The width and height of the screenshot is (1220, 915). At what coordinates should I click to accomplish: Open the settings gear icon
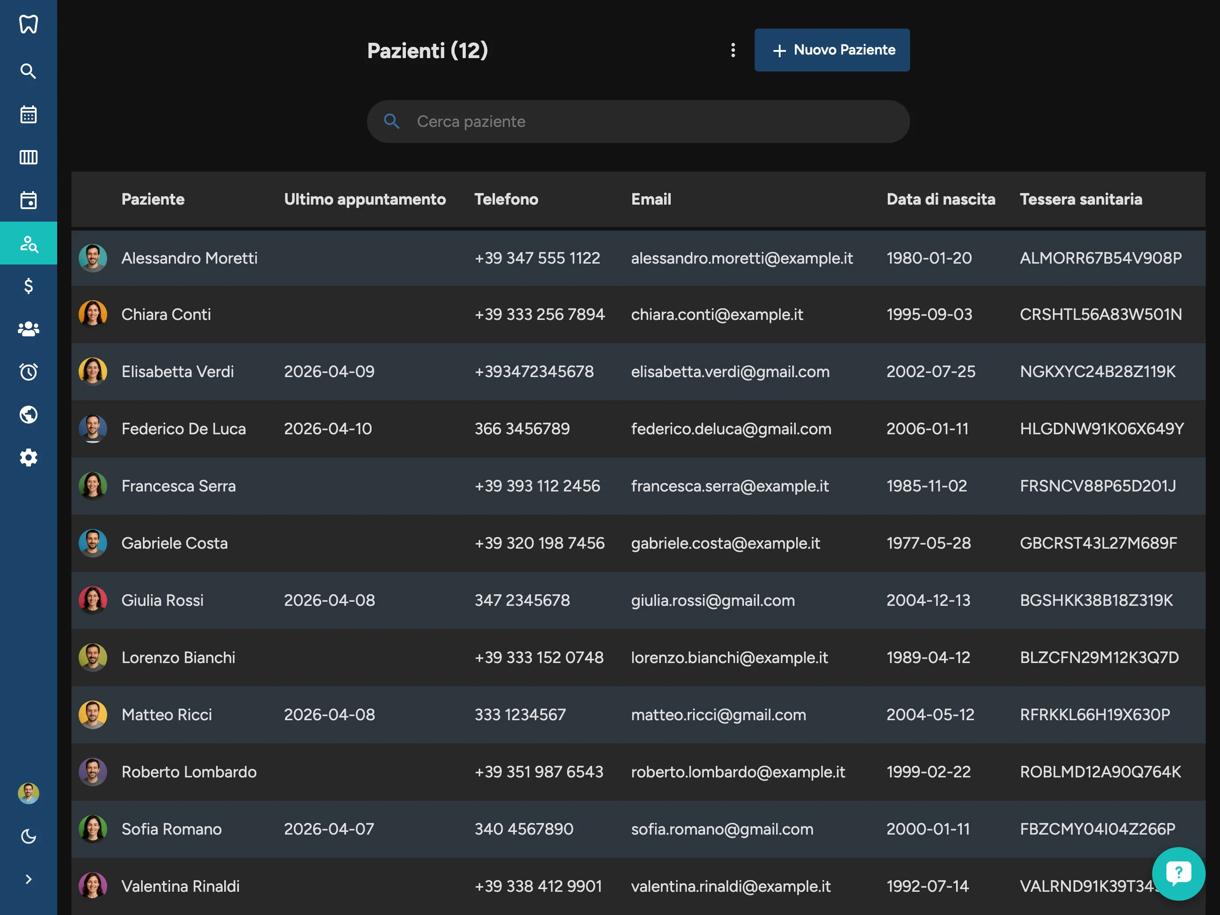28,457
